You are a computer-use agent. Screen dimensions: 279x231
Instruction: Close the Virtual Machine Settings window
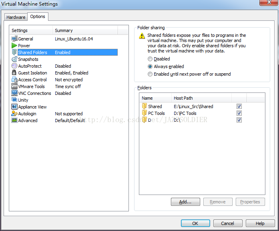coord(269,2)
